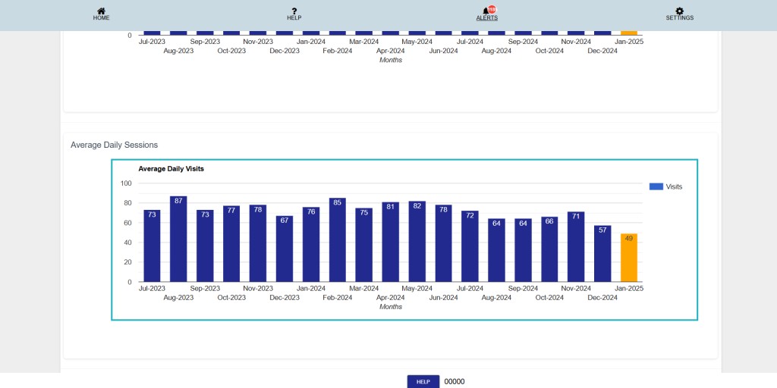Screen dimensions: 777x388
Task: Select the Oct-2023 bar showing 77
Action: pos(231,244)
